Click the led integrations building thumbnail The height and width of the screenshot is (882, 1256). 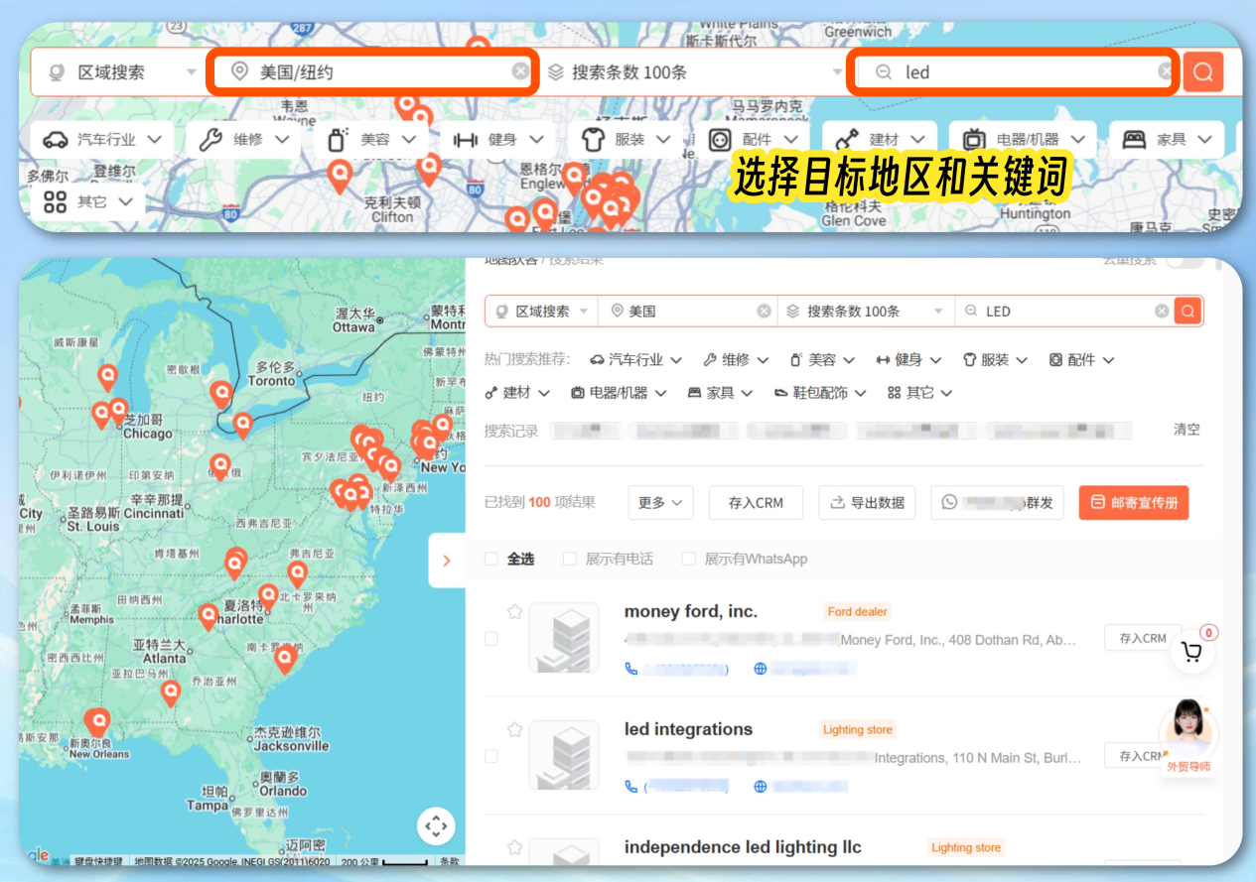click(564, 755)
